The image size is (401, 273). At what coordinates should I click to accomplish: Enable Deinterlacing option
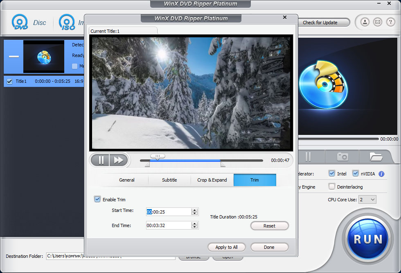click(332, 187)
